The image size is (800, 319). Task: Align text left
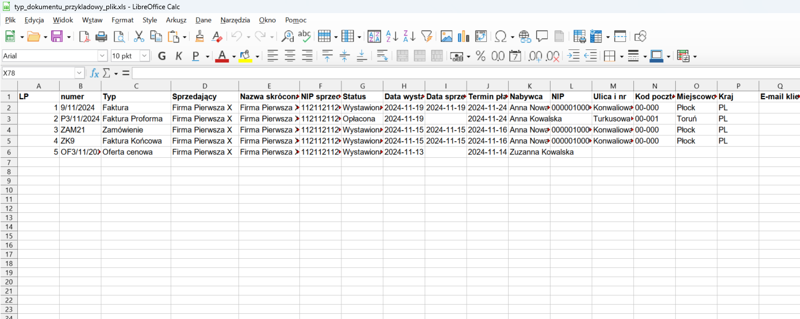273,56
